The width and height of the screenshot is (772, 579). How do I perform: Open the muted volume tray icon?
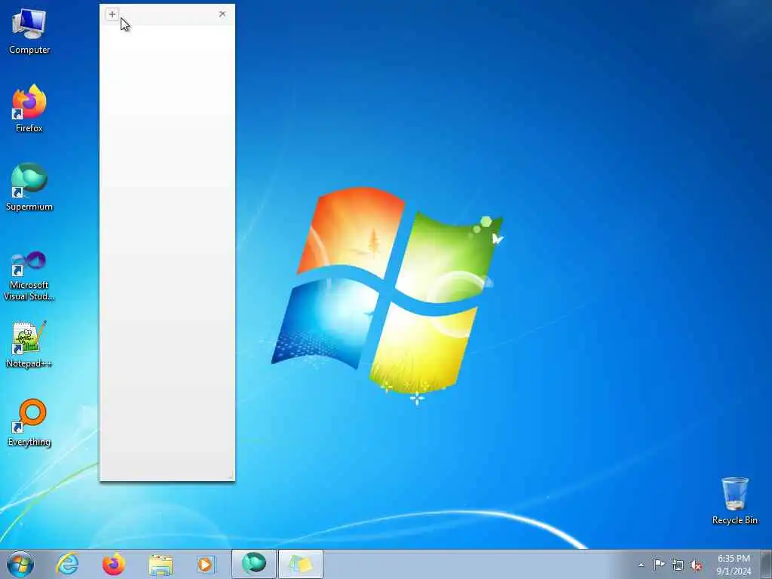coord(696,565)
